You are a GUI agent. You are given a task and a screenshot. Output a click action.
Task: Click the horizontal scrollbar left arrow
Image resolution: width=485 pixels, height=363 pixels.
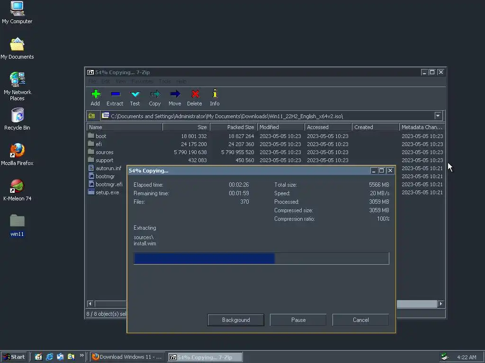tap(90, 304)
